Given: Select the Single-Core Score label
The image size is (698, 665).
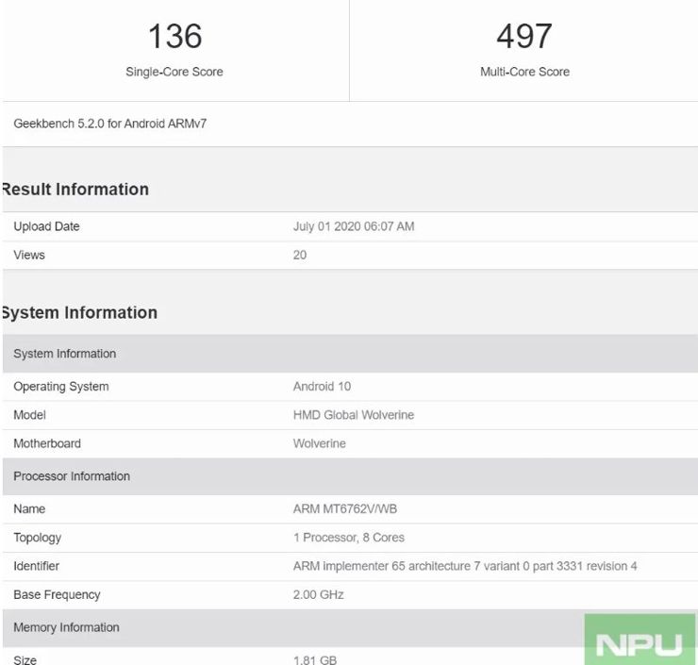Looking at the screenshot, I should pos(174,72).
